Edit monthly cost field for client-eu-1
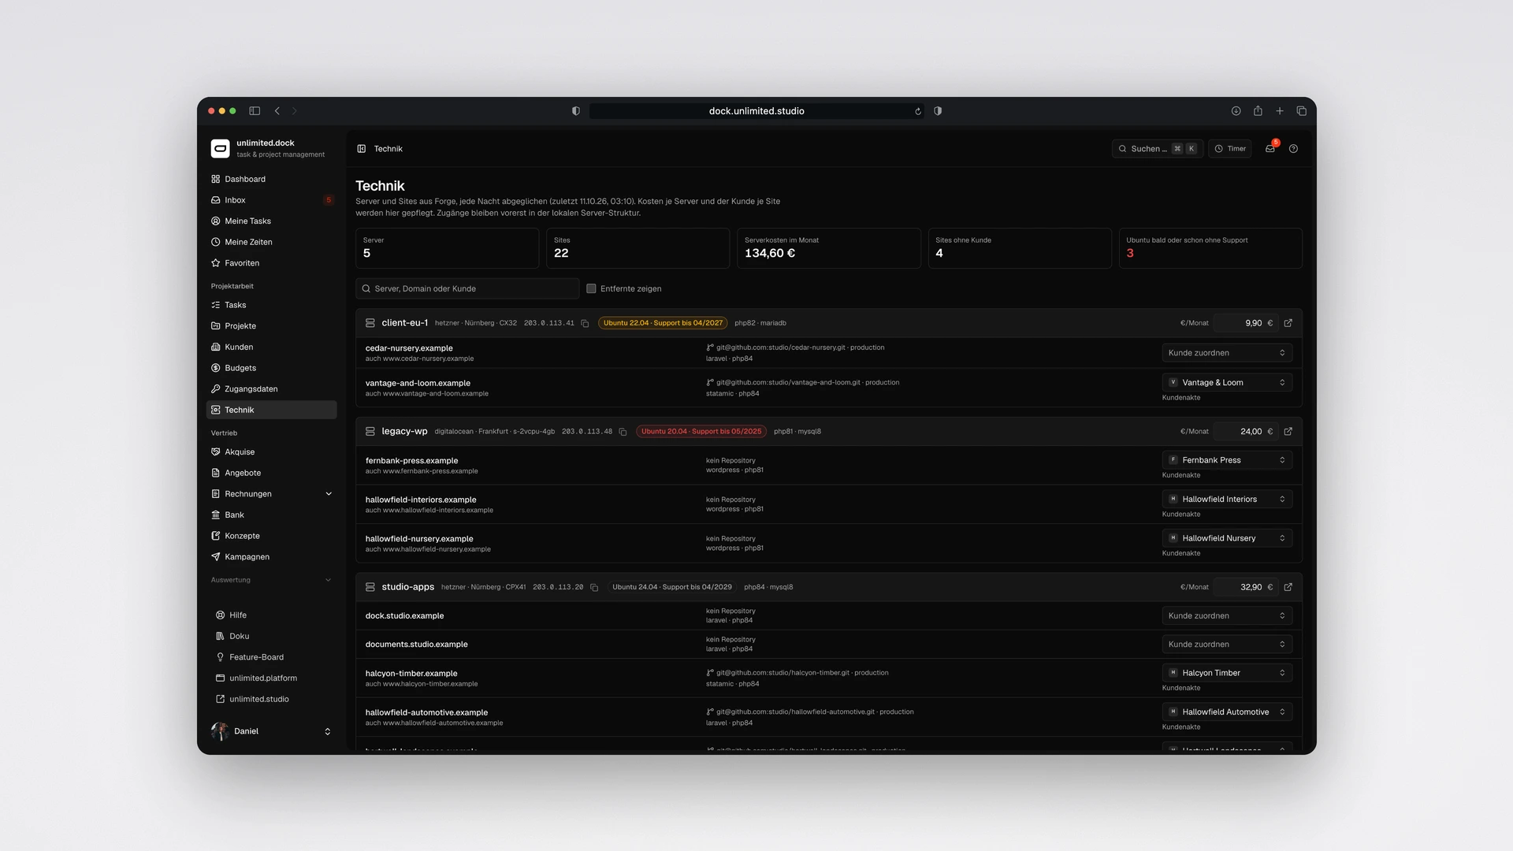This screenshot has height=851, width=1513. click(1246, 323)
